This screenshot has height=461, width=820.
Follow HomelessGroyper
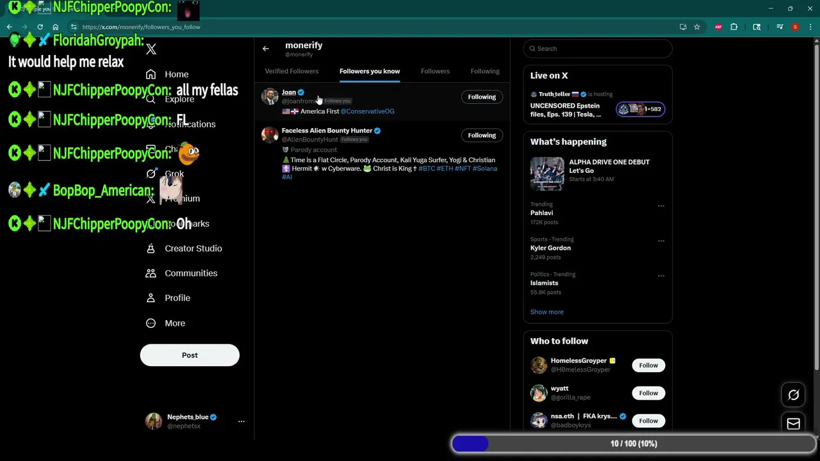click(x=648, y=365)
